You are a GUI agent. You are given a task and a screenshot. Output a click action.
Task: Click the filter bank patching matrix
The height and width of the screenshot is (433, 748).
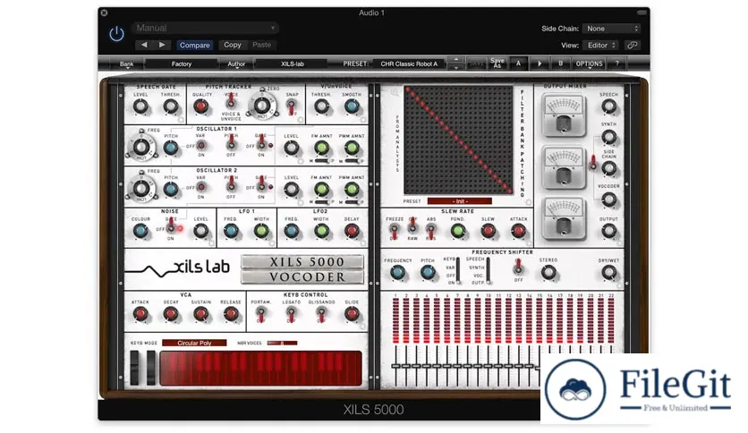[x=458, y=140]
